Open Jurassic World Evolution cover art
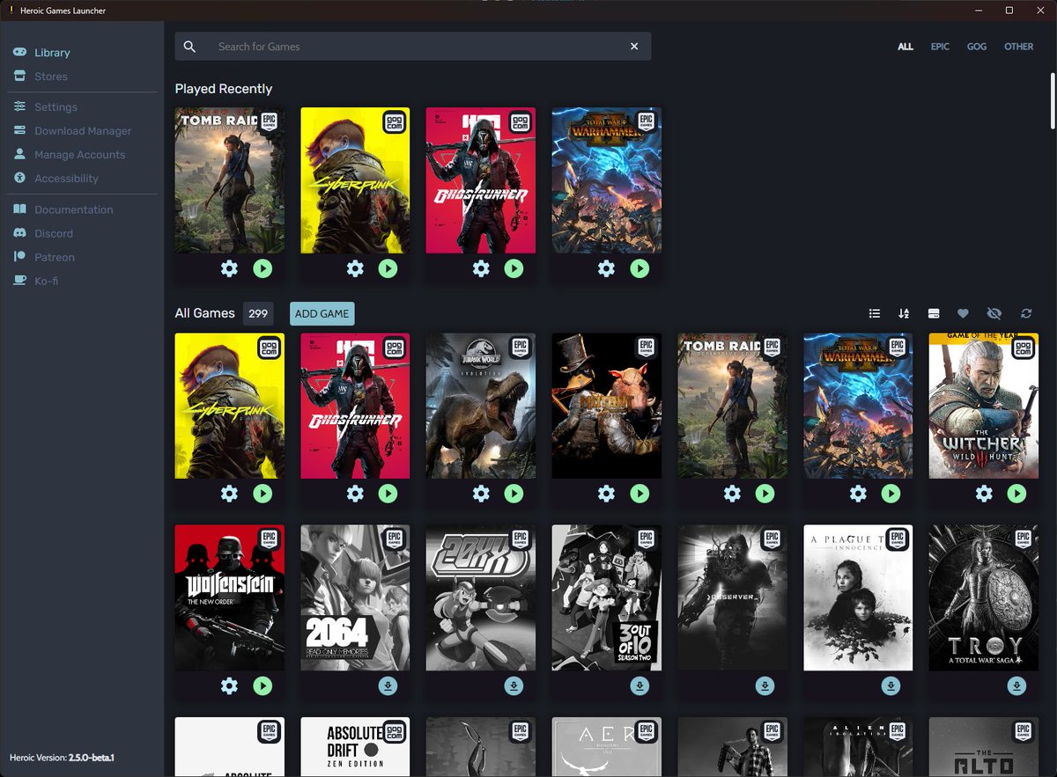The image size is (1057, 777). click(481, 406)
